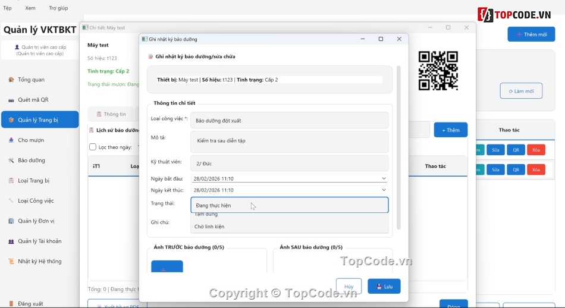Toggle Lọc theo ngày checkbox
Screen dimensions: 565x308
coord(93,147)
